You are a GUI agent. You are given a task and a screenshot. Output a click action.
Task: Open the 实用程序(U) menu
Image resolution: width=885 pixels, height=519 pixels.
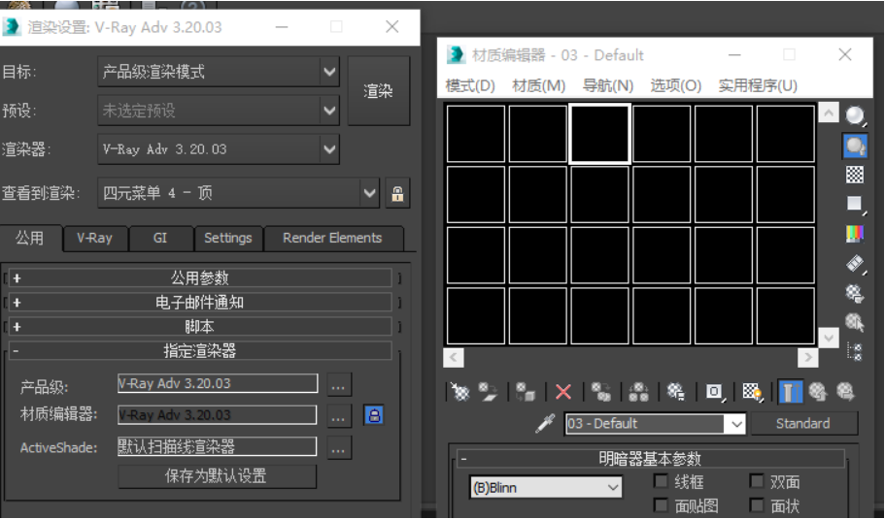pos(758,85)
